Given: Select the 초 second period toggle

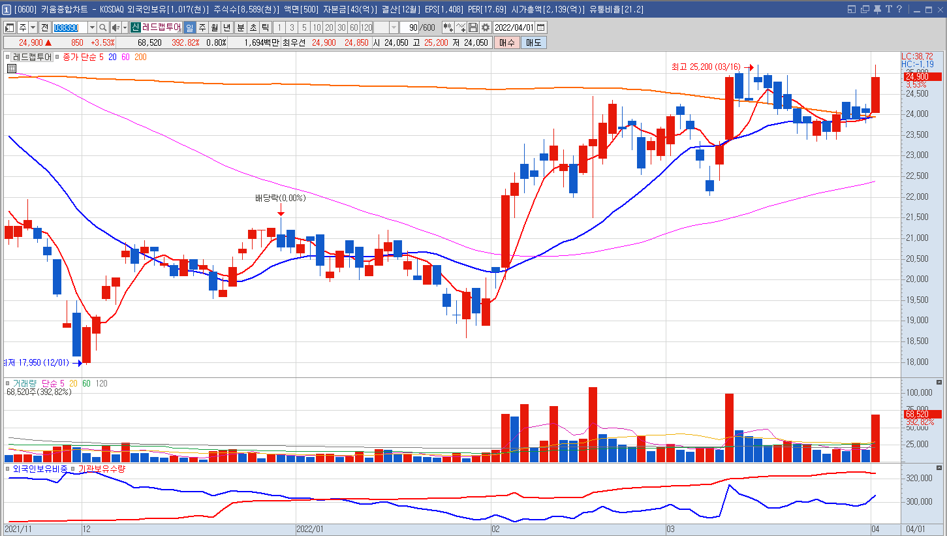Looking at the screenshot, I should [253, 27].
